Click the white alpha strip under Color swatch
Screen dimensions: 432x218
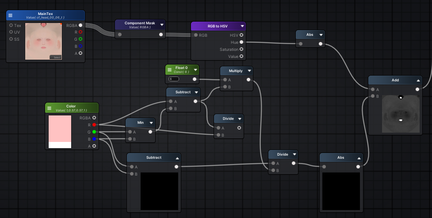click(x=60, y=145)
